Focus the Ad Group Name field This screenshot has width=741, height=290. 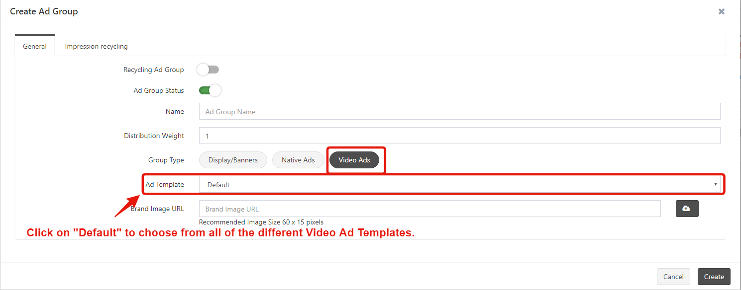click(x=459, y=111)
